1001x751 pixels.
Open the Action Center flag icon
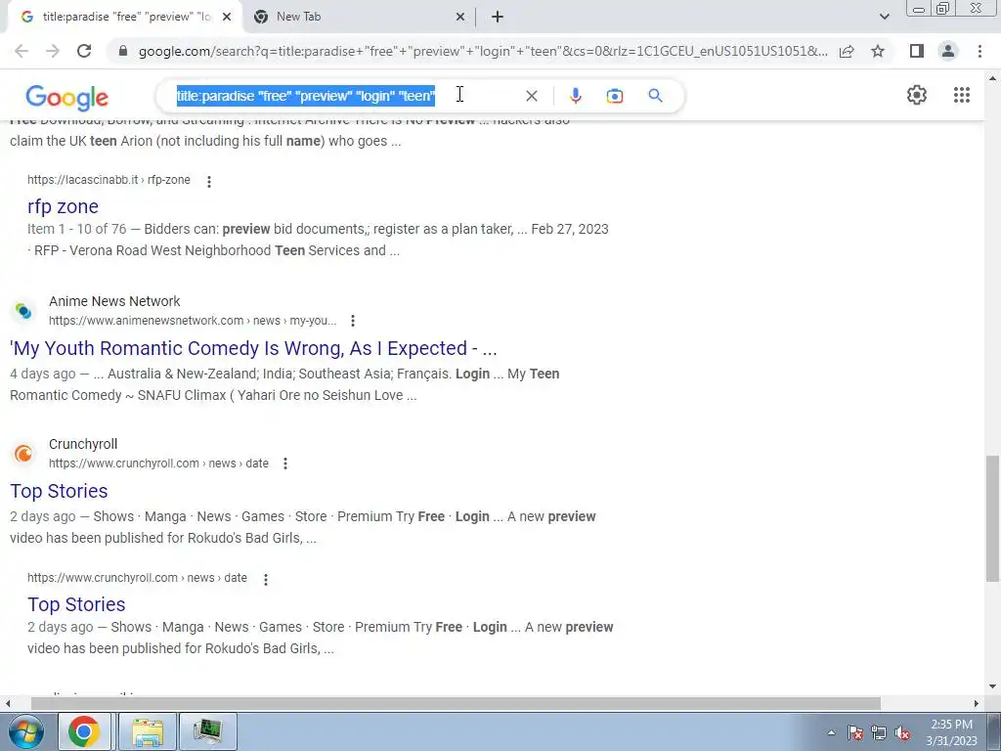855,732
